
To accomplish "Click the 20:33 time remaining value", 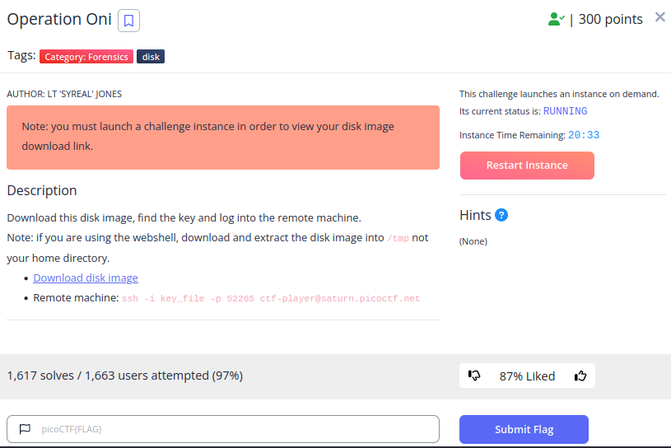I will [x=584, y=135].
